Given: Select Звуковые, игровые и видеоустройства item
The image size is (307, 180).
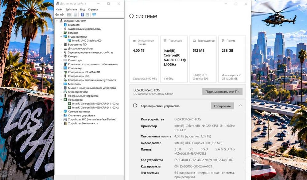Looking at the screenshot, I should (x=91, y=52).
